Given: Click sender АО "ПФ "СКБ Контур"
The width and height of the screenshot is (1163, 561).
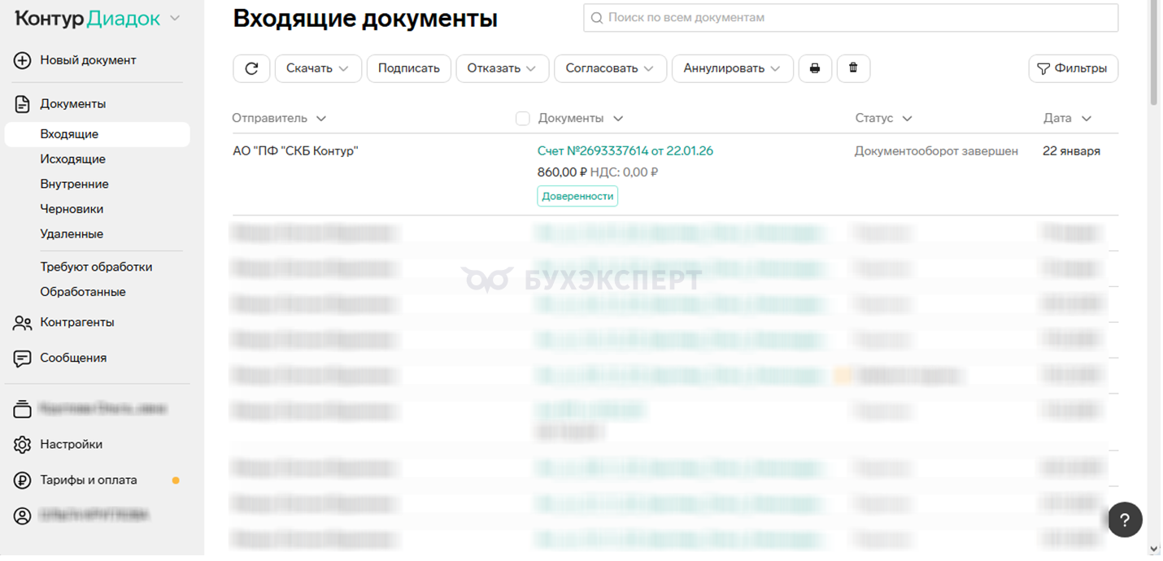Looking at the screenshot, I should tap(296, 151).
